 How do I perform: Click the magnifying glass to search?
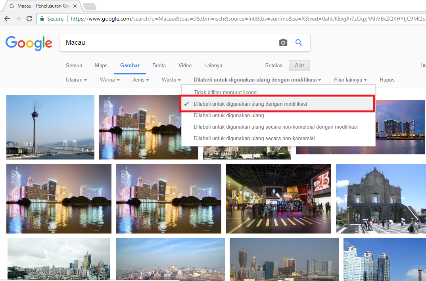[299, 42]
